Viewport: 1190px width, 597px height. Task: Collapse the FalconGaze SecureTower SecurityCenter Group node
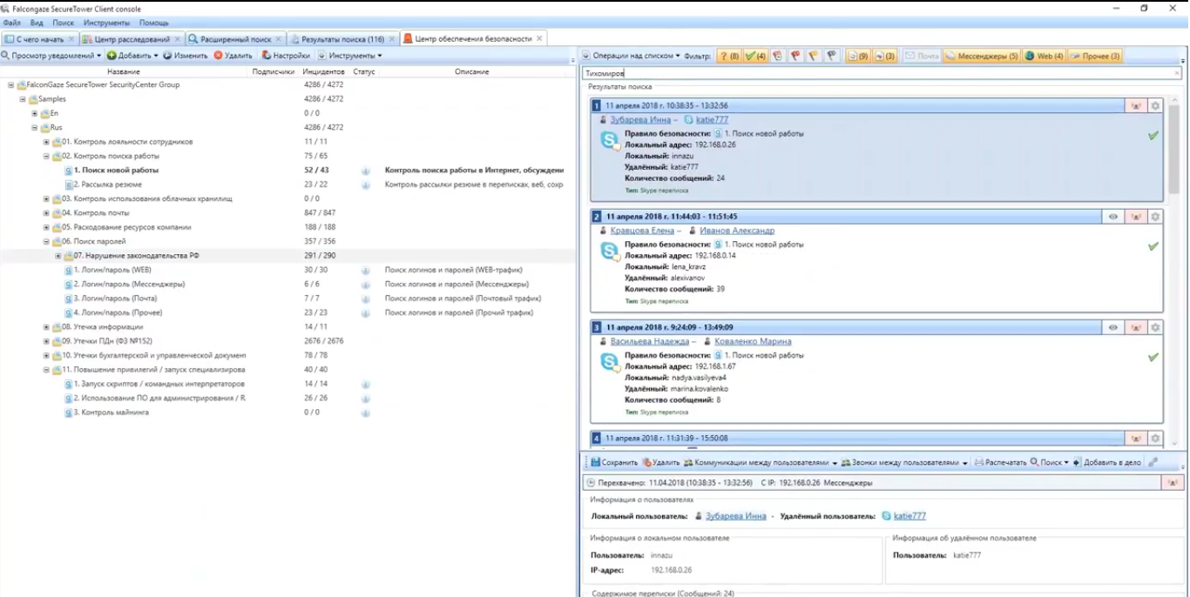point(11,85)
